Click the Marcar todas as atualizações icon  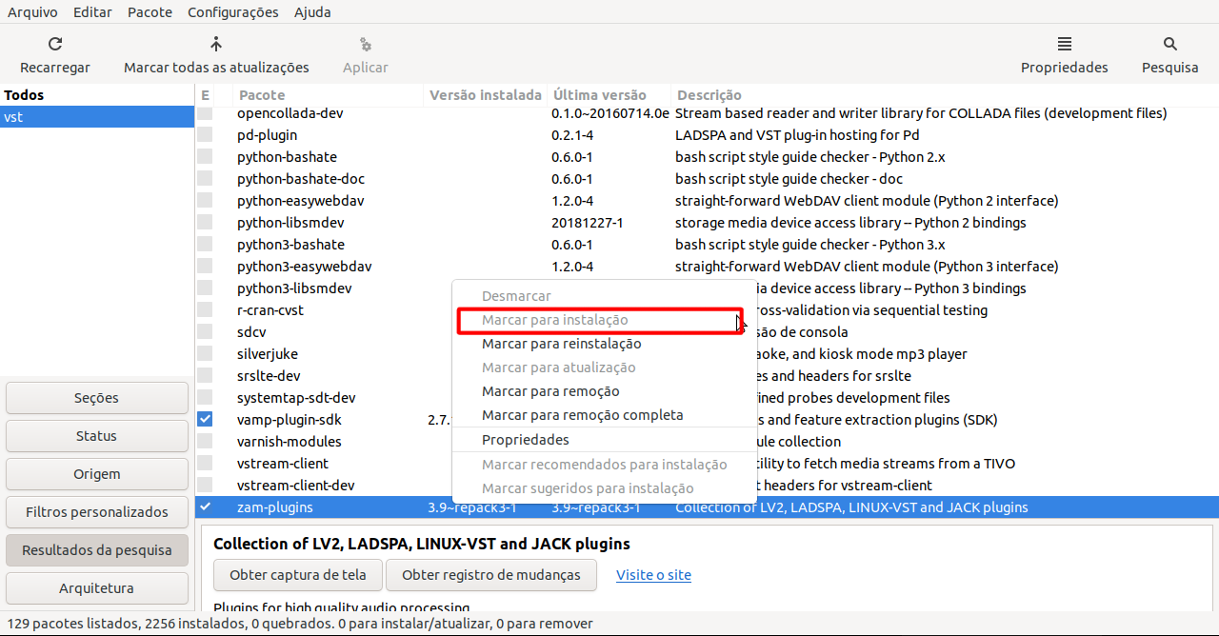216,54
